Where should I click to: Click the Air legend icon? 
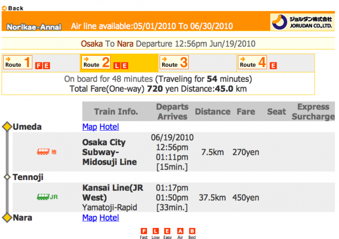(180, 231)
